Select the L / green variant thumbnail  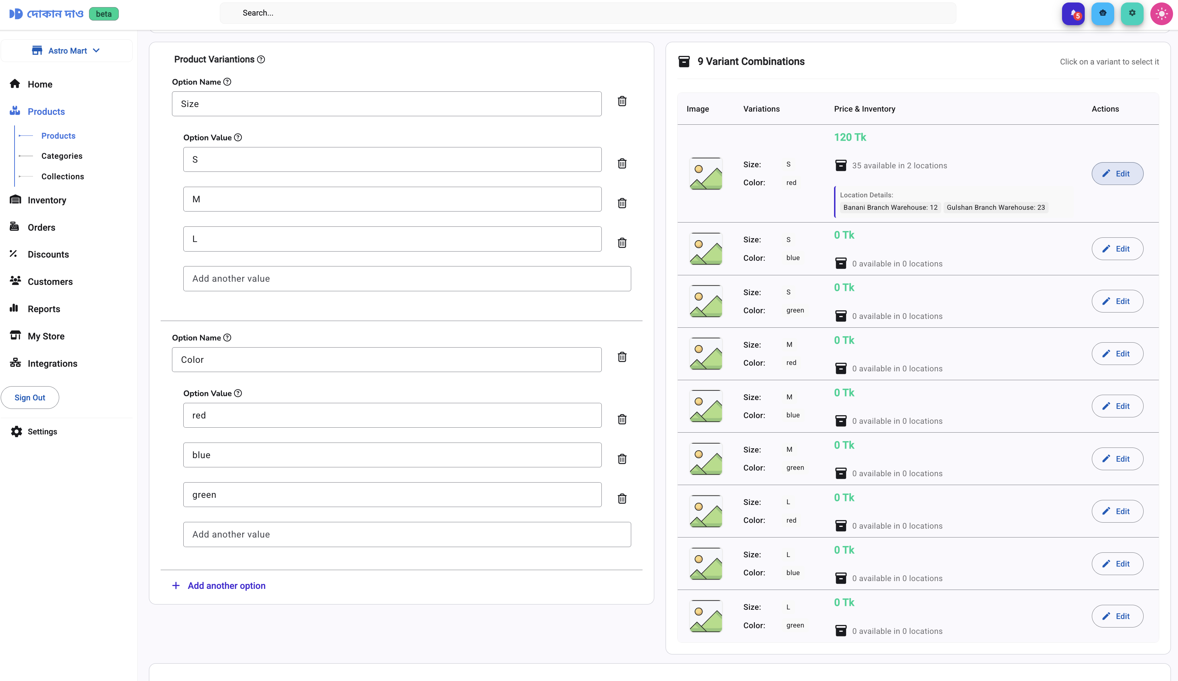click(x=705, y=616)
